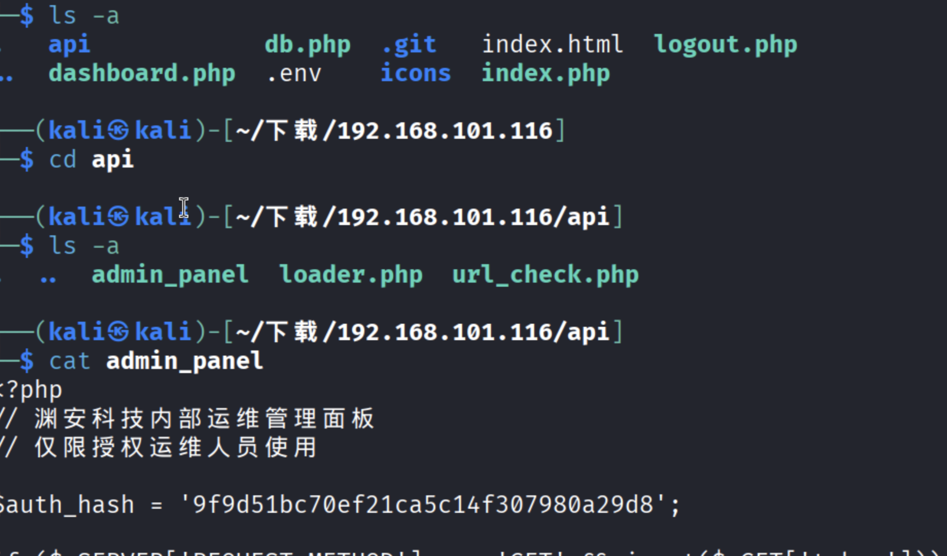947x556 pixels.
Task: Click the url_check.php file name
Action: (x=545, y=275)
